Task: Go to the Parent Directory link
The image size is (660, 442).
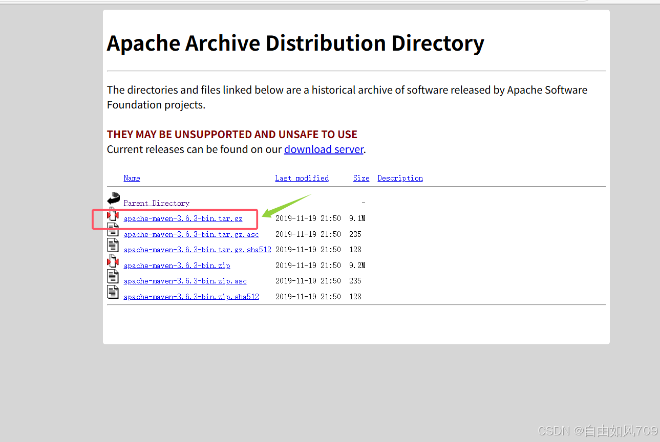Action: tap(156, 203)
